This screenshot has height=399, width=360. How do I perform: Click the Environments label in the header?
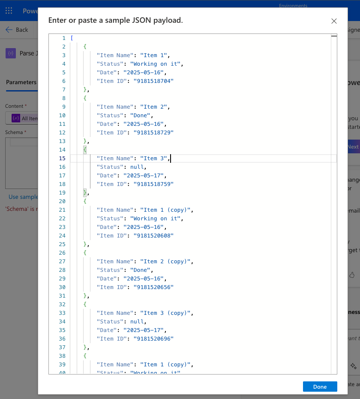[x=293, y=6]
